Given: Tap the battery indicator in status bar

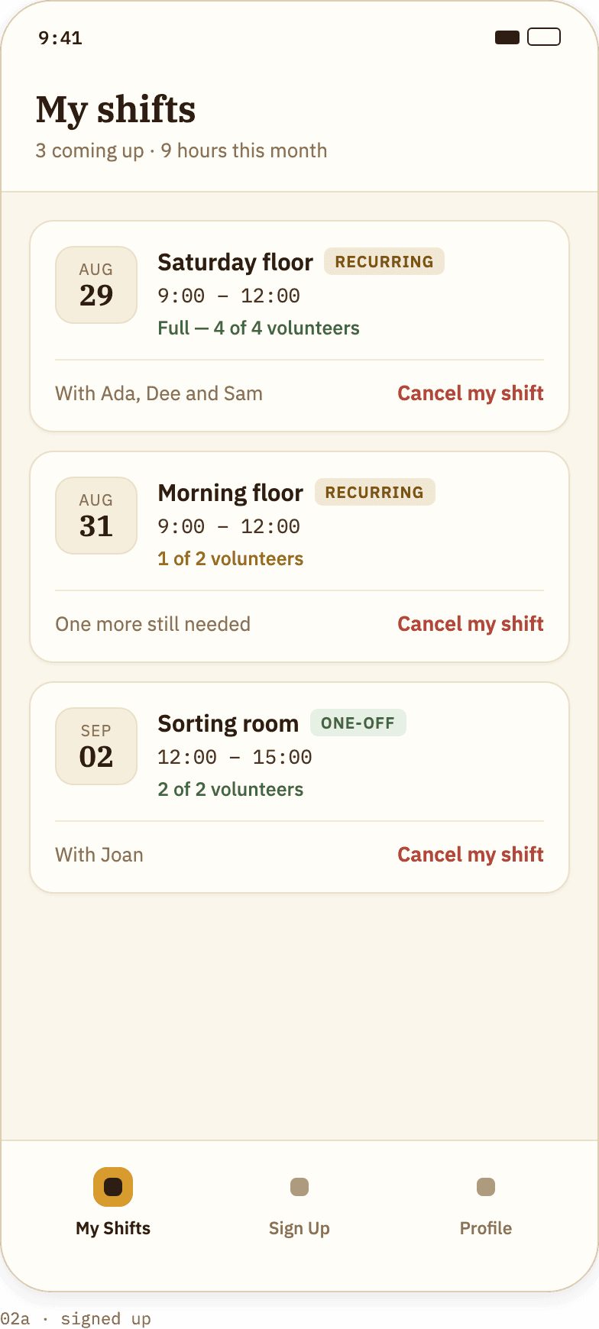Looking at the screenshot, I should (x=544, y=37).
